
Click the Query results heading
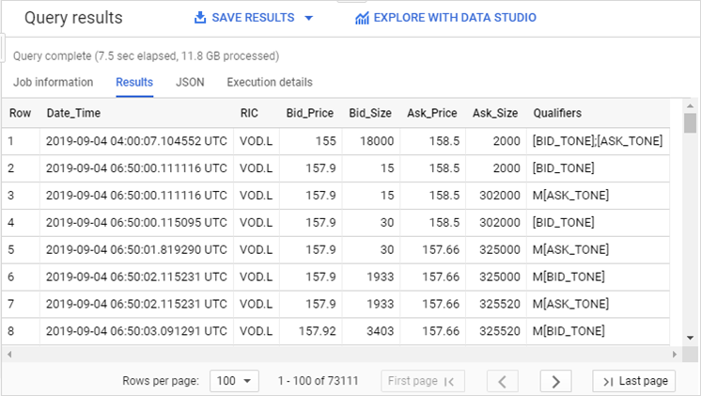point(73,18)
